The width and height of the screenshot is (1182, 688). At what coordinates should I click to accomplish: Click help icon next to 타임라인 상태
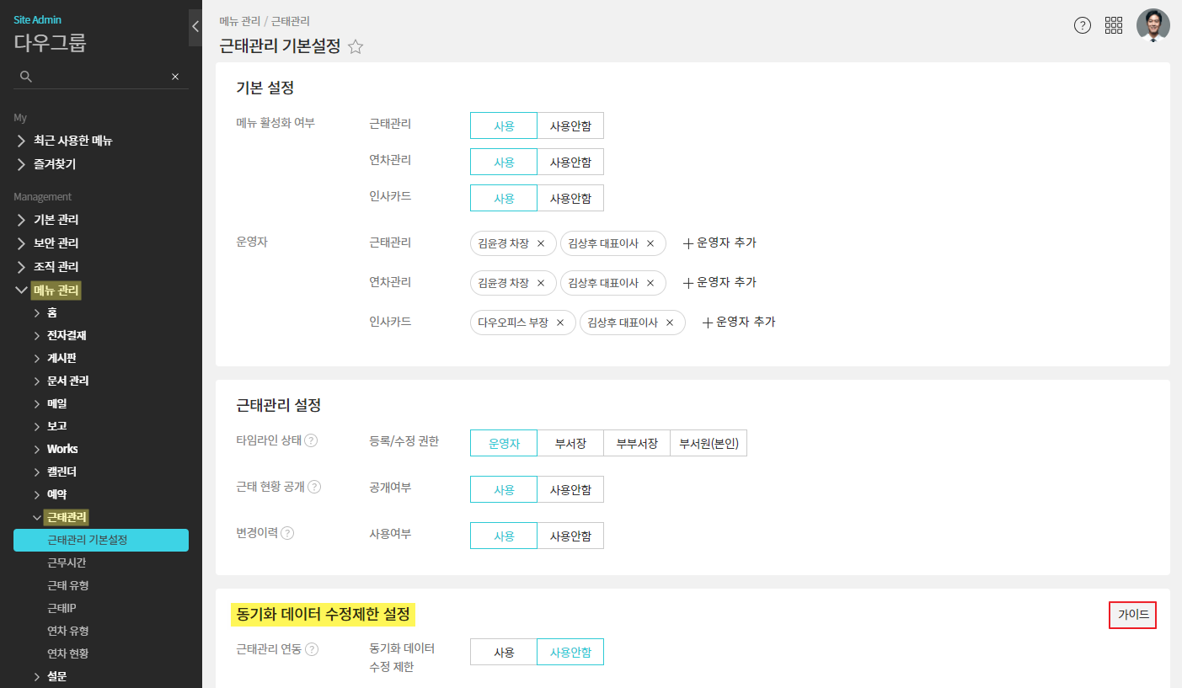tap(311, 440)
